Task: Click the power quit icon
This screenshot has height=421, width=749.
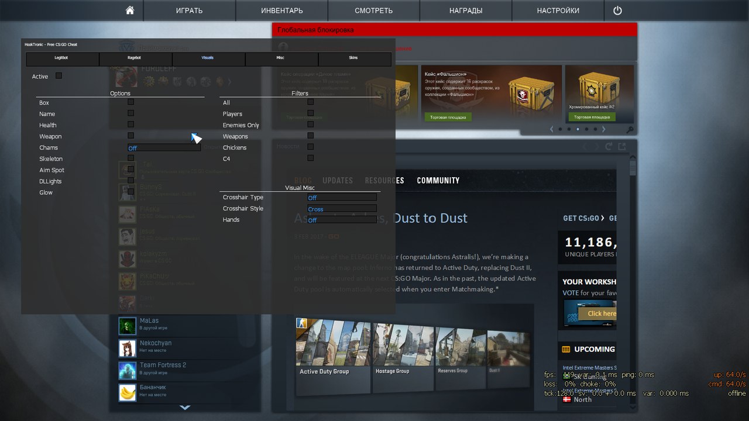Action: [617, 11]
